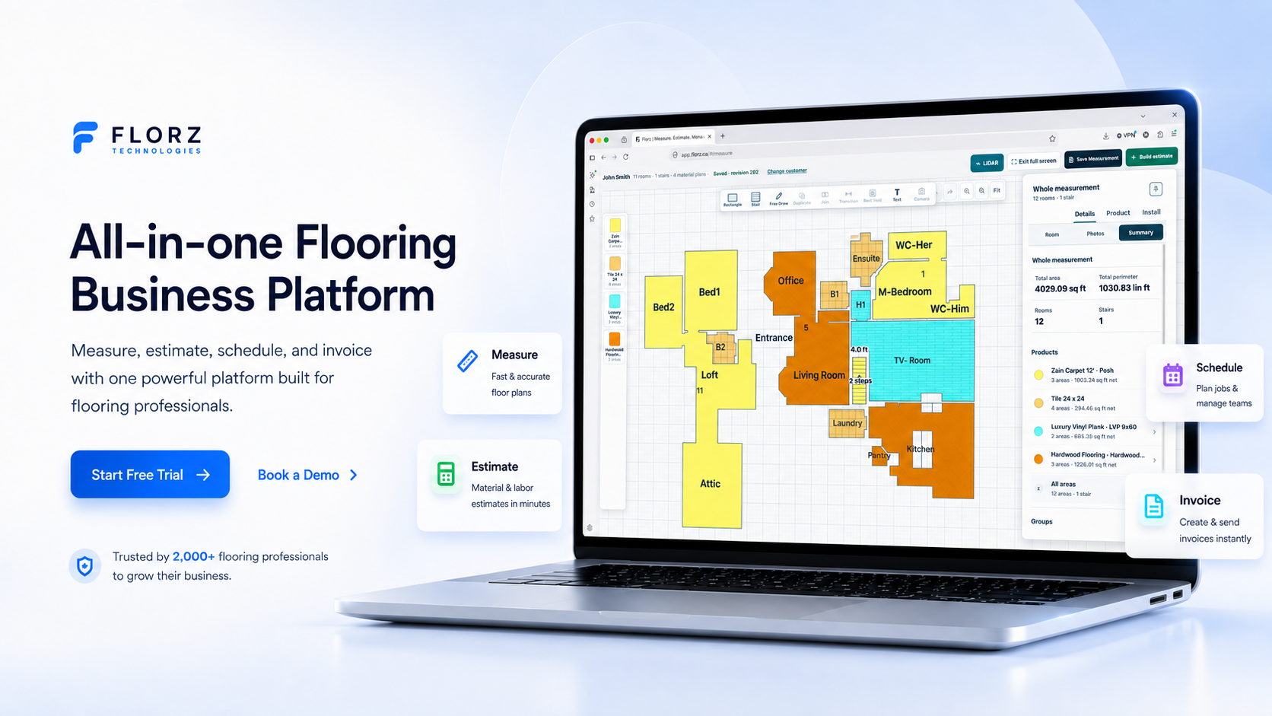This screenshot has width=1272, height=716.
Task: Choose the Free Draw pencil tool
Action: [778, 199]
